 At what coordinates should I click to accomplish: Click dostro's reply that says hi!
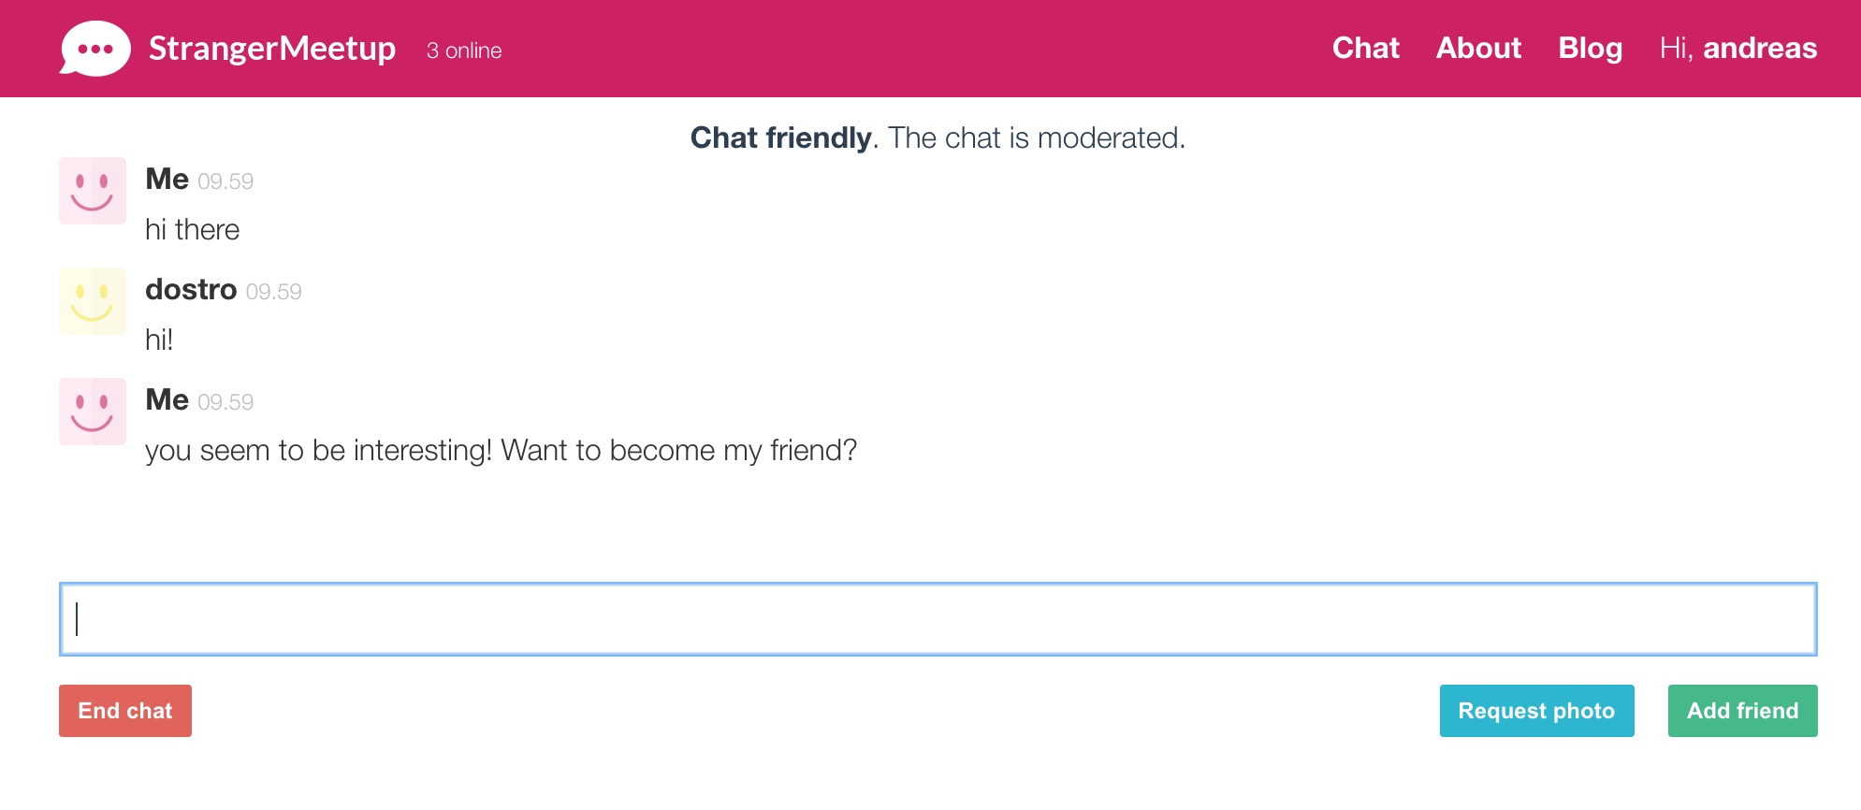coord(160,339)
